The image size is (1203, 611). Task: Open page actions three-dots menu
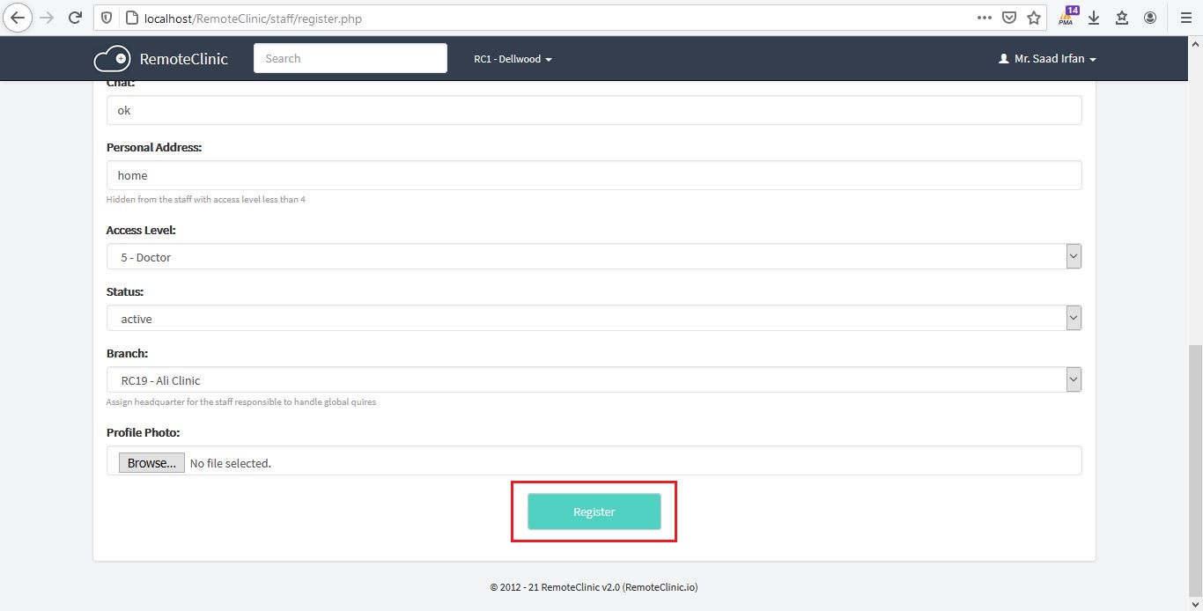pyautogui.click(x=985, y=18)
